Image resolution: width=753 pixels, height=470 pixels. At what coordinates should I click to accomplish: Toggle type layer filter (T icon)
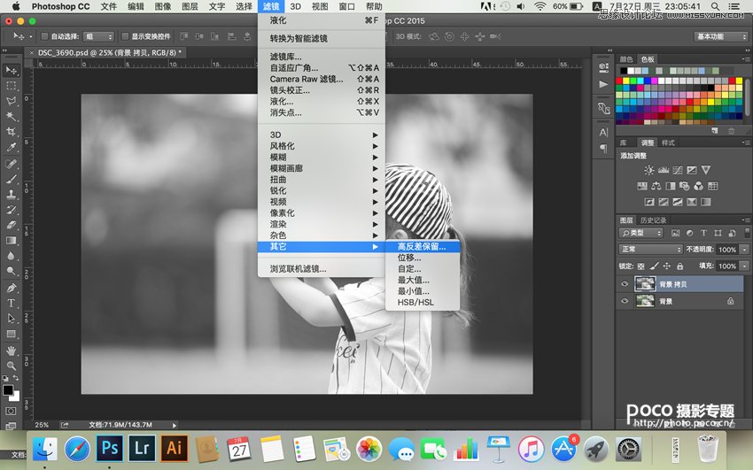[703, 233]
